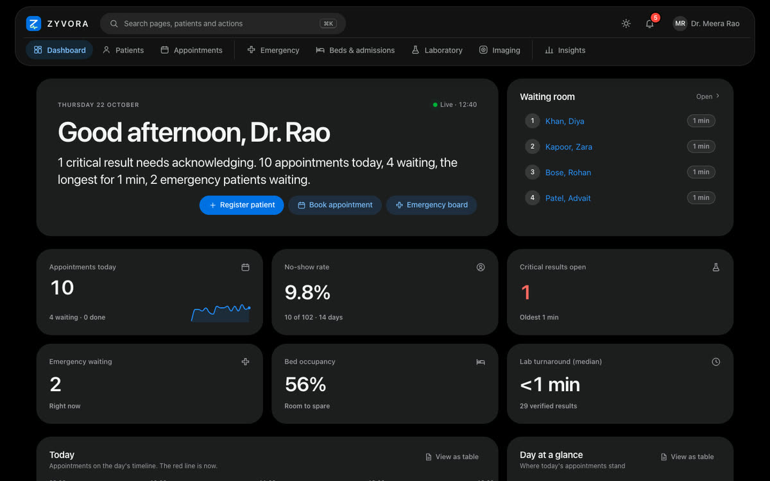Image resolution: width=770 pixels, height=481 pixels.
Task: Click Register patient button
Action: pyautogui.click(x=241, y=205)
